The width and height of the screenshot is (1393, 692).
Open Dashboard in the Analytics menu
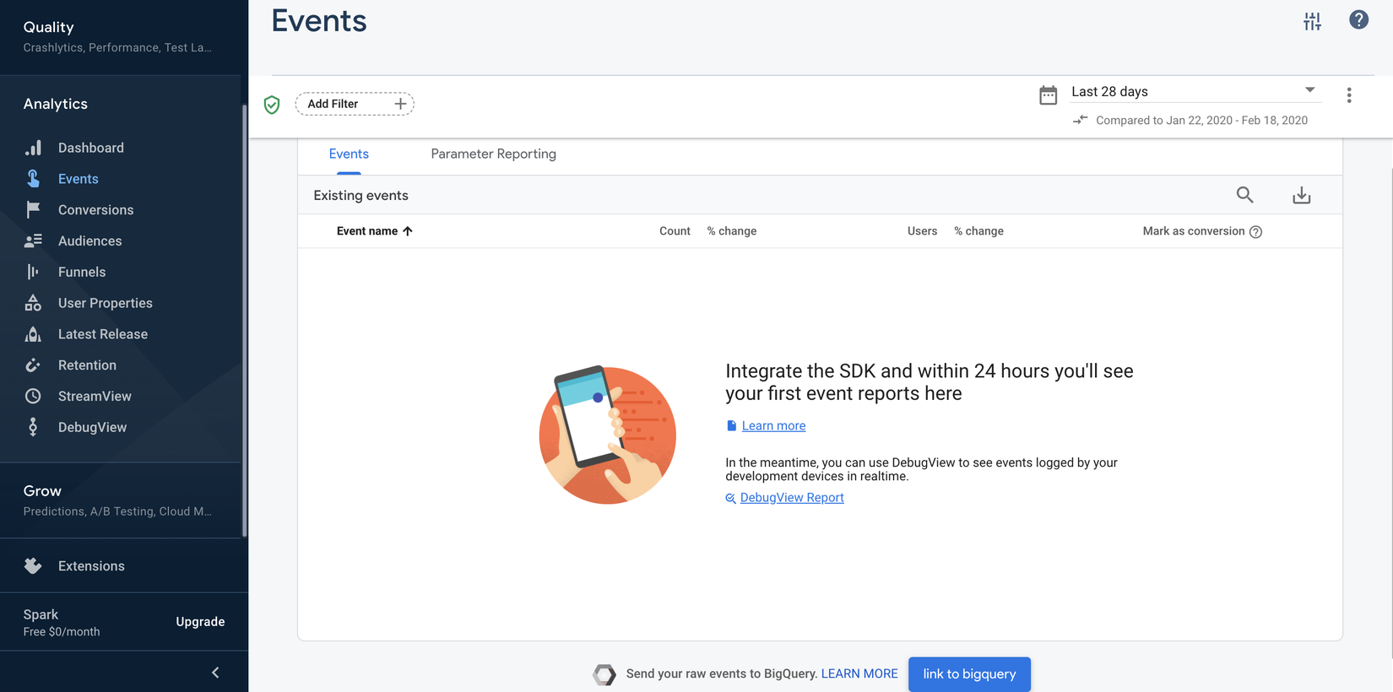coord(91,148)
